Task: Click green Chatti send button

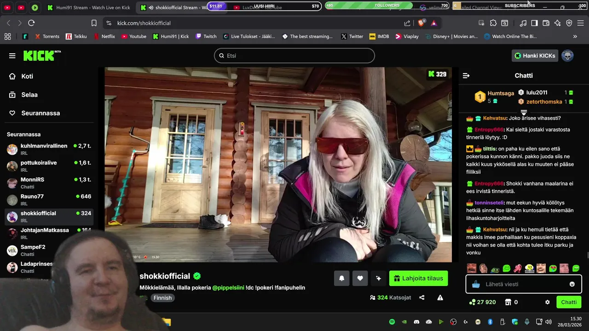Action: point(569,302)
